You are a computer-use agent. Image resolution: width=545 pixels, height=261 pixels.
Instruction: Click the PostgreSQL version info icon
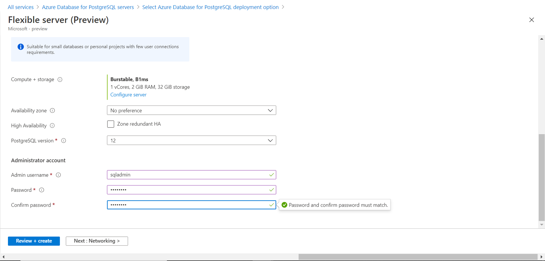click(63, 141)
